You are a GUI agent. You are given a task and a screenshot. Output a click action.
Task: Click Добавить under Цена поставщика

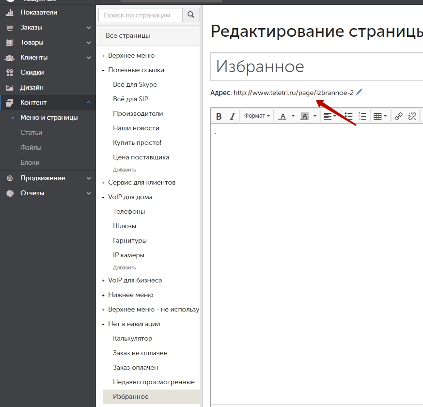tap(125, 170)
